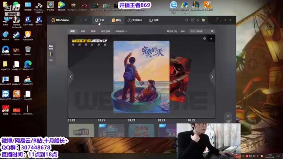The image size is (283, 159).
Task: Open the WeGame Weekly settings gear
Action: point(204,39)
